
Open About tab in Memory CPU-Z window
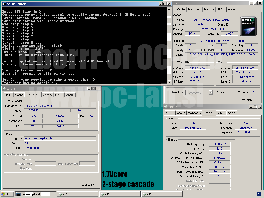coord(232,113)
